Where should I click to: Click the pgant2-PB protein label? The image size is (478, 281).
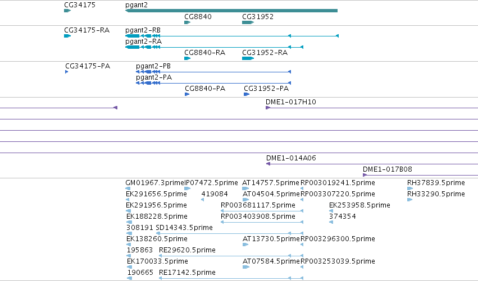click(153, 66)
